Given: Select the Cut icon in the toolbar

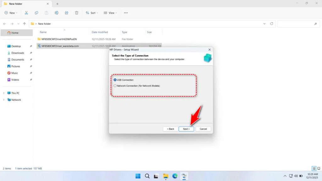Looking at the screenshot, I should 26,13.
